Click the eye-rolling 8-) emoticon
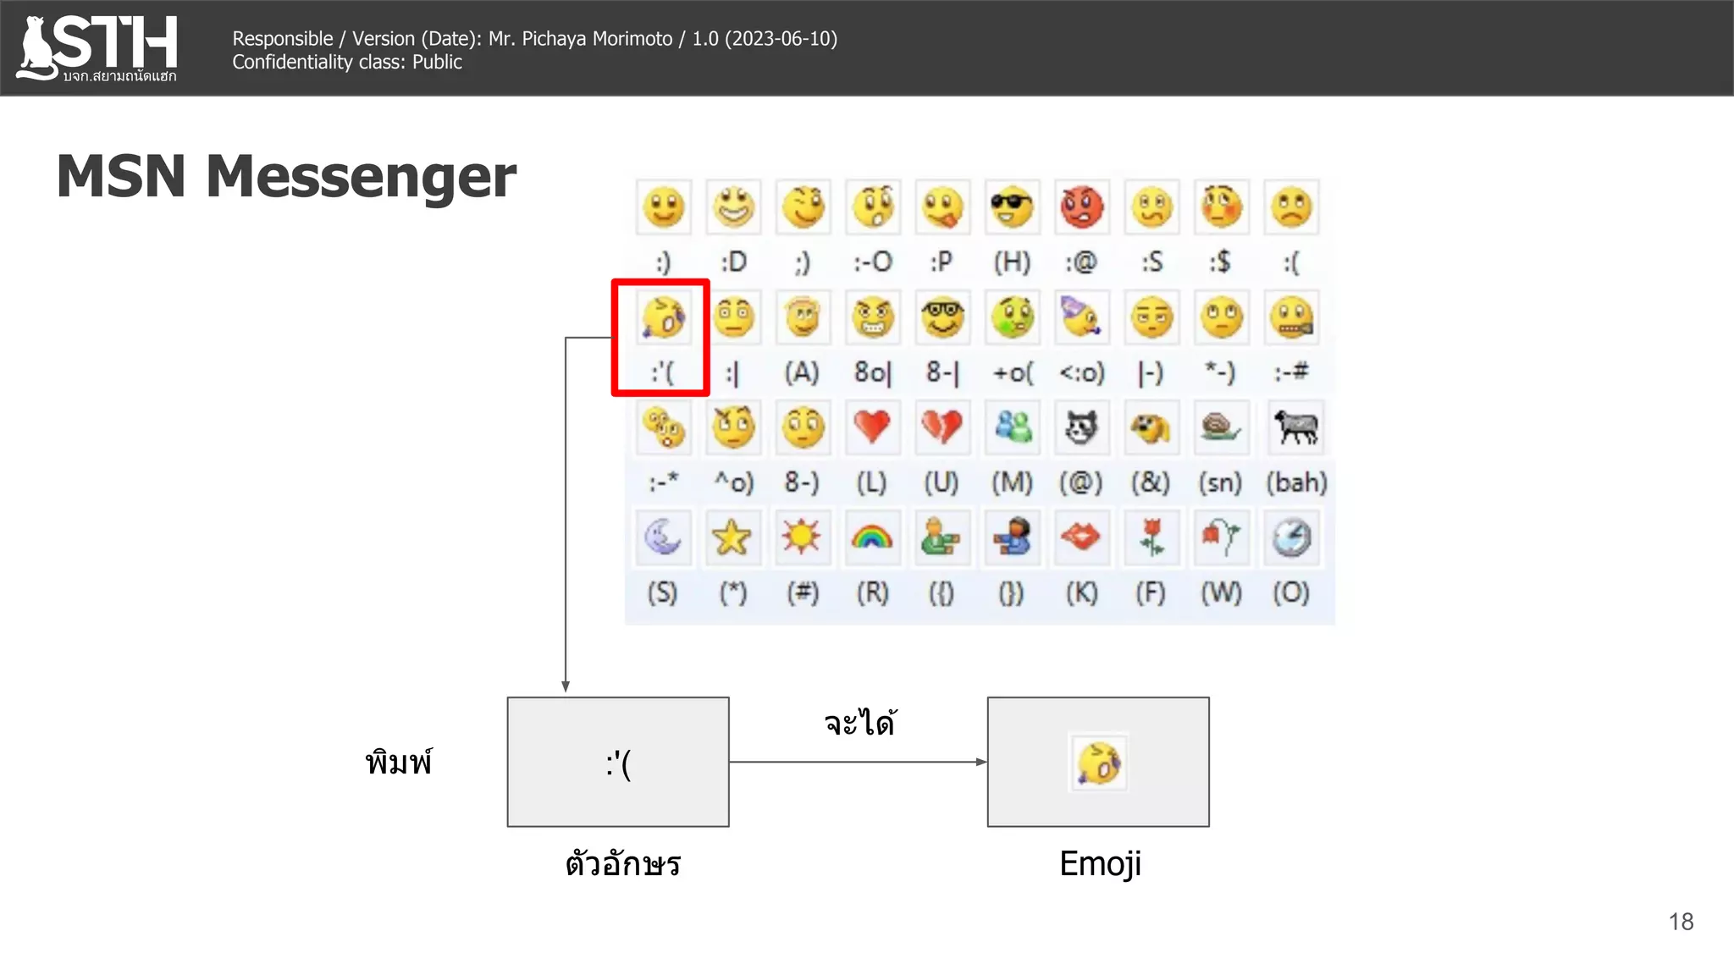 (x=803, y=427)
